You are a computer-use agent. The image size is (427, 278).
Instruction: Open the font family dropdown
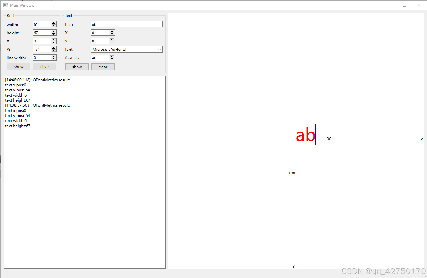pos(159,49)
